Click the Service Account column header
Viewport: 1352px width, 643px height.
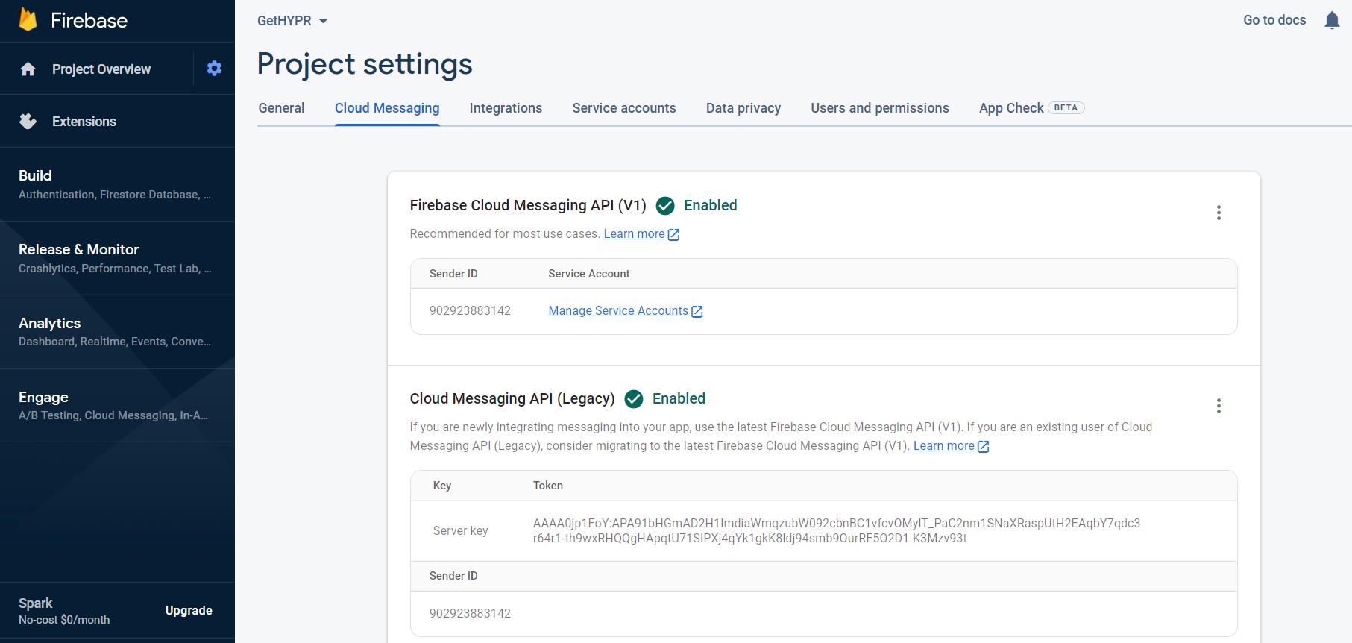pos(589,274)
